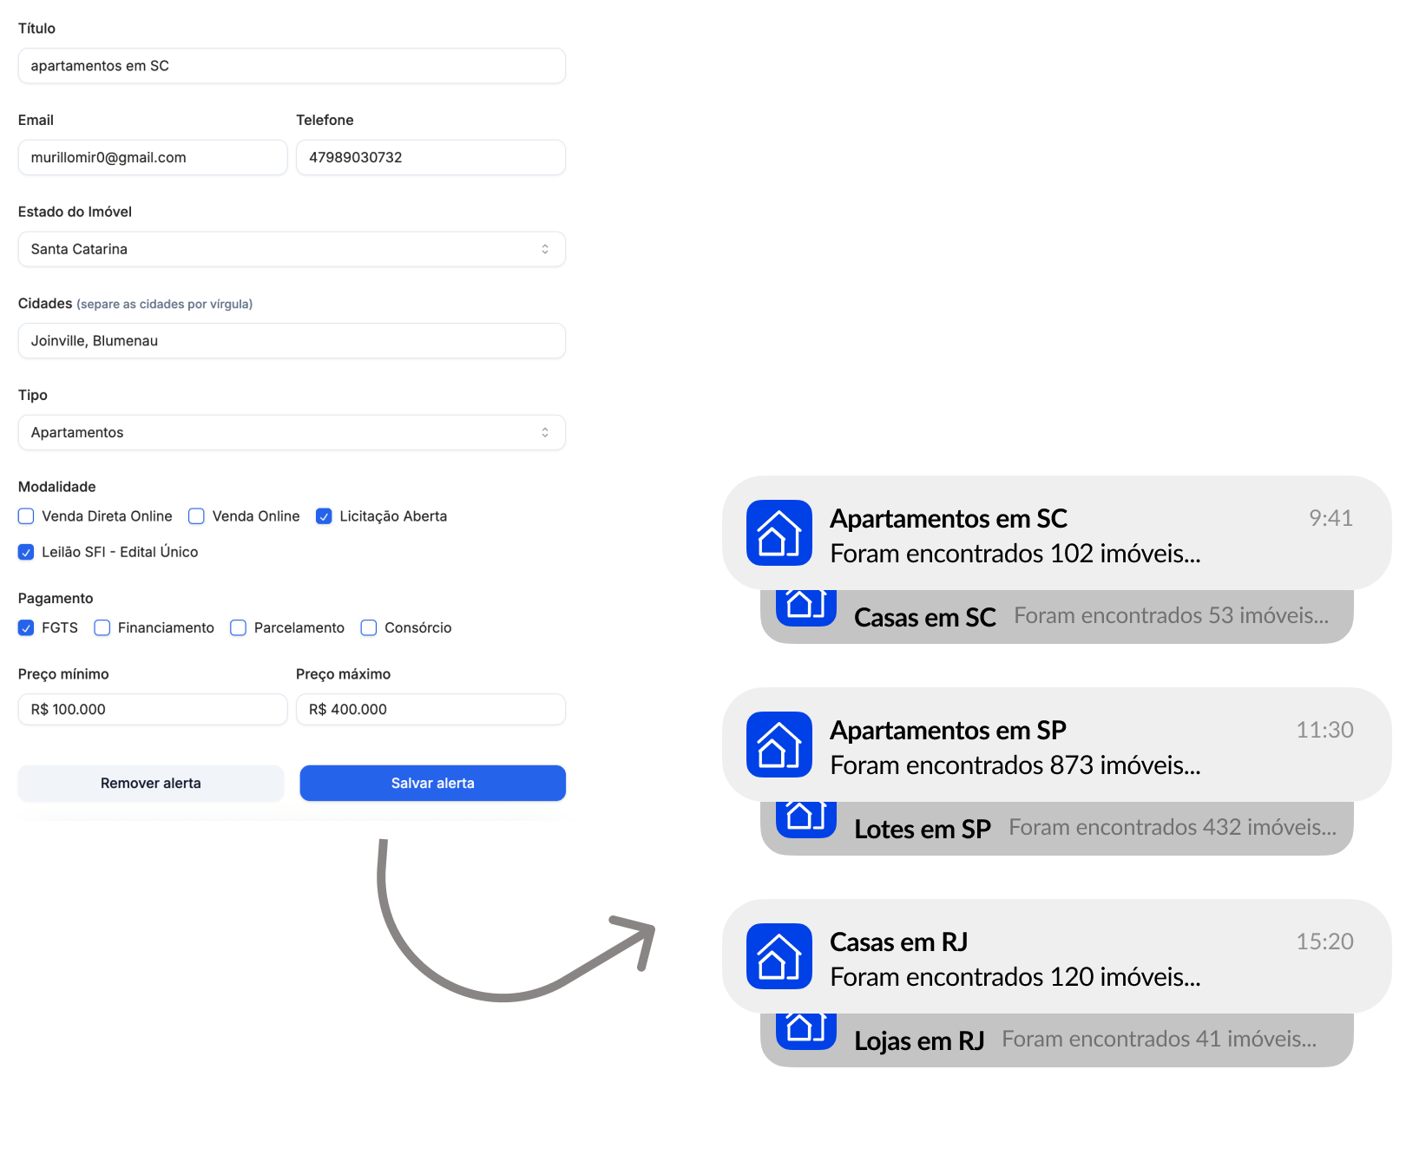Image resolution: width=1406 pixels, height=1168 pixels.
Task: Select the Consórcio checkbox
Action: tap(369, 627)
